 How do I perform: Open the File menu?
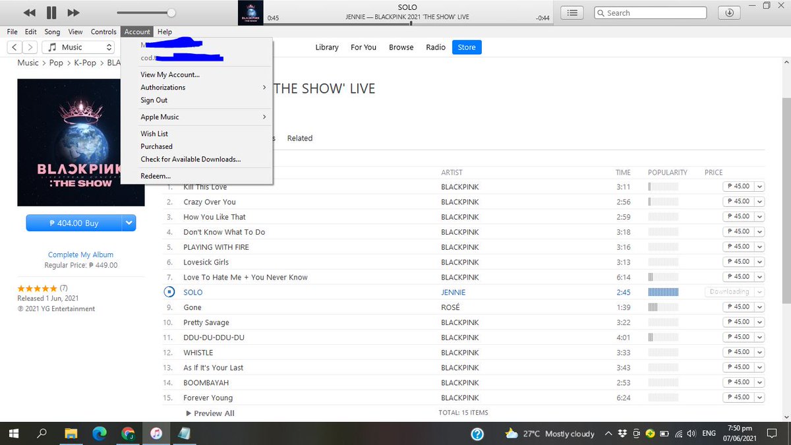click(x=12, y=32)
